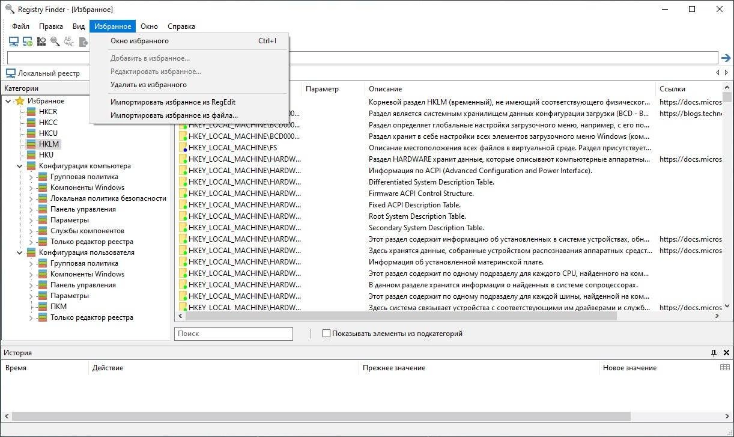Image resolution: width=734 pixels, height=437 pixels.
Task: Open the Файл menu
Action: 20,26
